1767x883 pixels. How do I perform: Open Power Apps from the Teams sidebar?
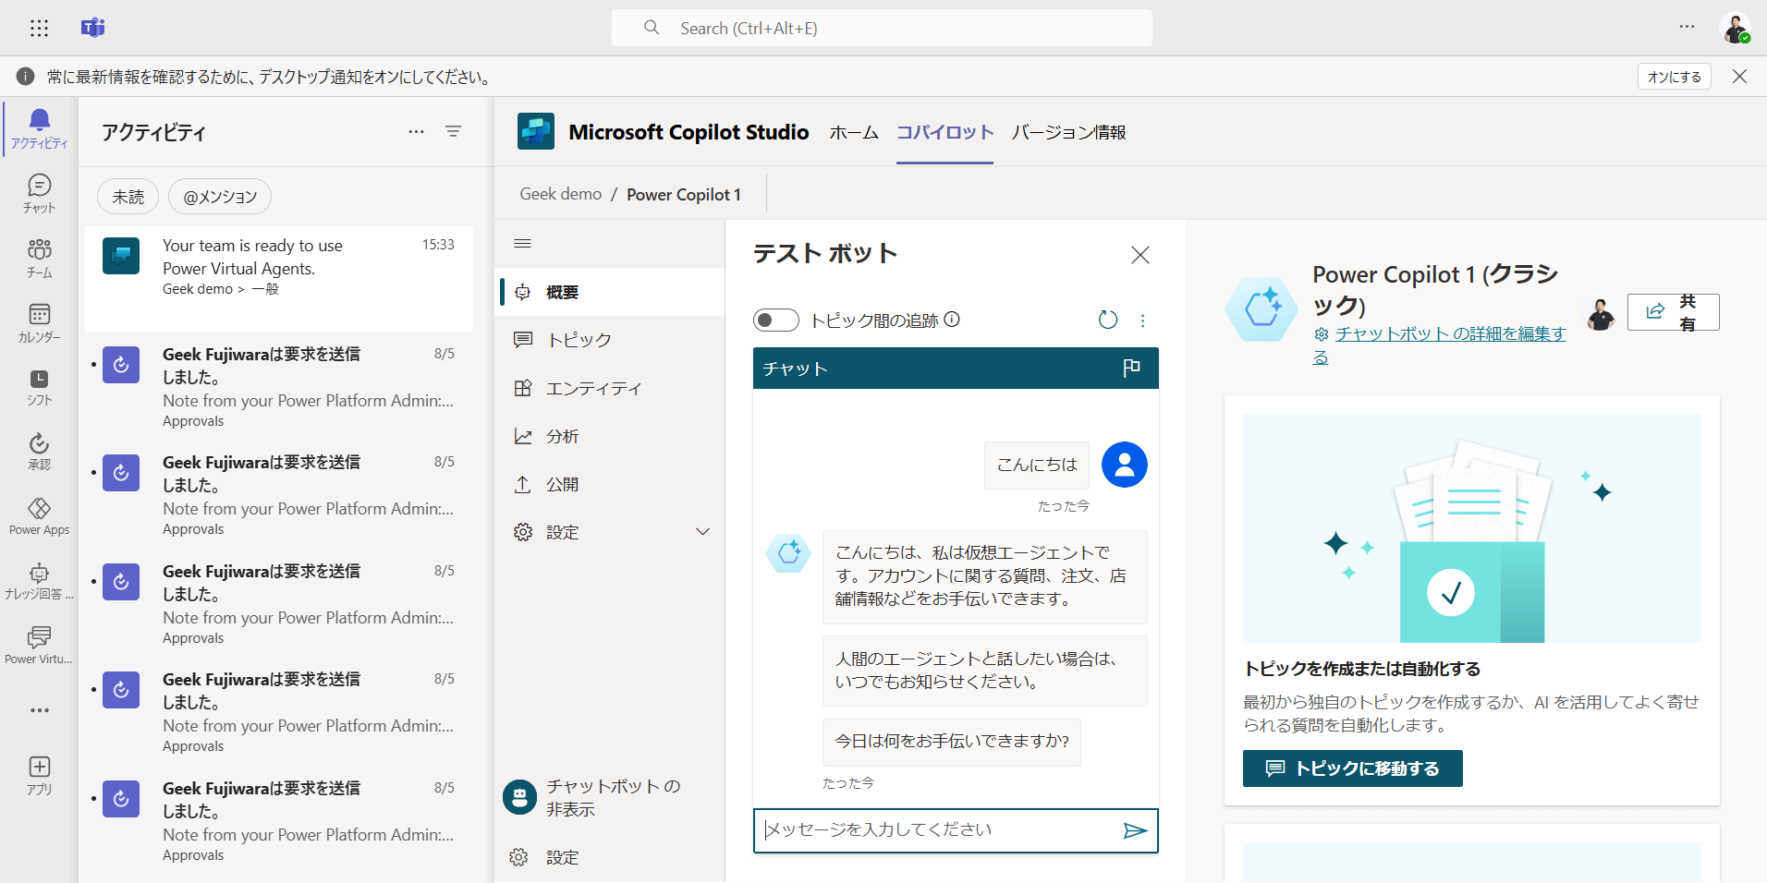point(38,514)
